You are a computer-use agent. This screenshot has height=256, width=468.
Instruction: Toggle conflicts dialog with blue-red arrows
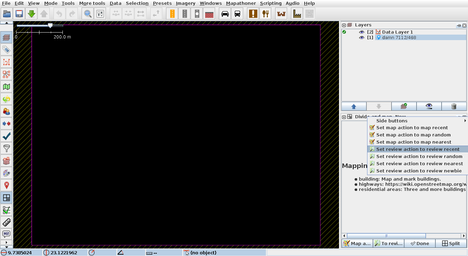click(x=6, y=124)
